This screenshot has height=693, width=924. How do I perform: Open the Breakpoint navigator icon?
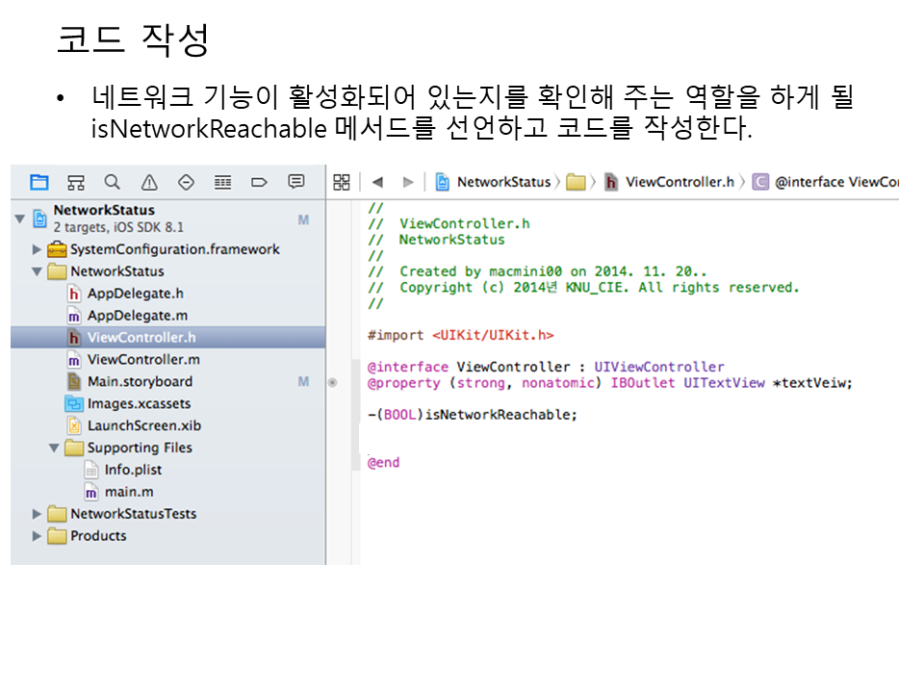coord(259,182)
